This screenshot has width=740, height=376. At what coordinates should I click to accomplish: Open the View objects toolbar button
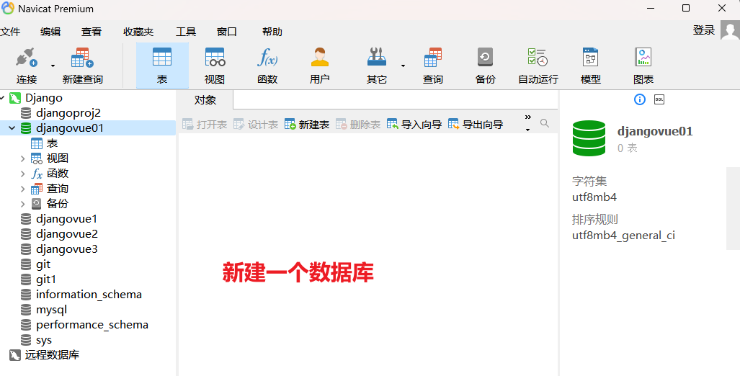pos(215,66)
